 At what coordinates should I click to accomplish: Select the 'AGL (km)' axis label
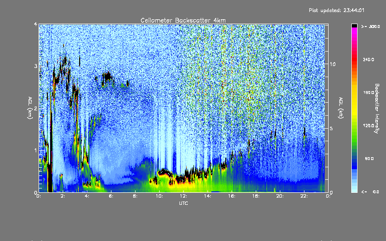point(30,108)
